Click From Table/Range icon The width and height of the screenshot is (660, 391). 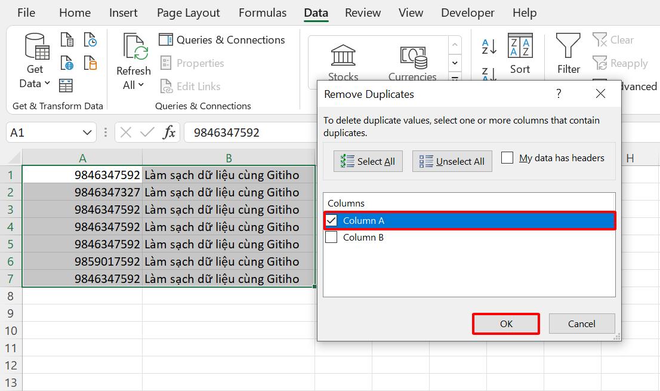pos(66,86)
